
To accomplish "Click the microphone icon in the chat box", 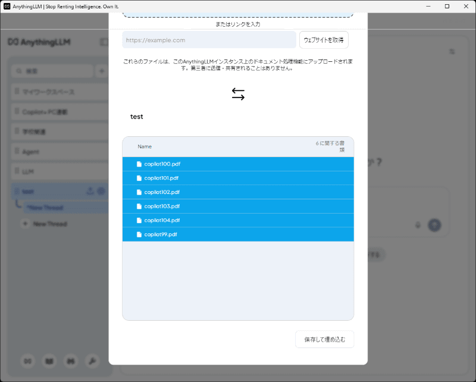I will [418, 225].
